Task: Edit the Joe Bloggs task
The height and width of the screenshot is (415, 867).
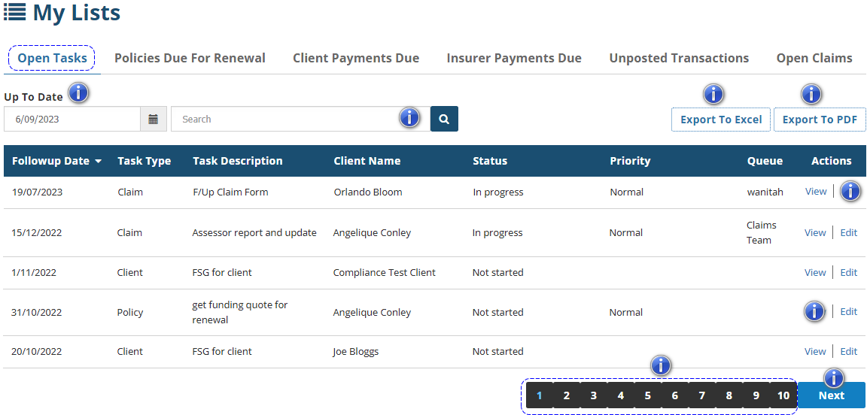Action: [x=848, y=351]
